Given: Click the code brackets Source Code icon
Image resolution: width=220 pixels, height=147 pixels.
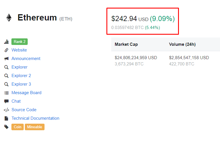Looking at the screenshot, I should pyautogui.click(x=6, y=110).
